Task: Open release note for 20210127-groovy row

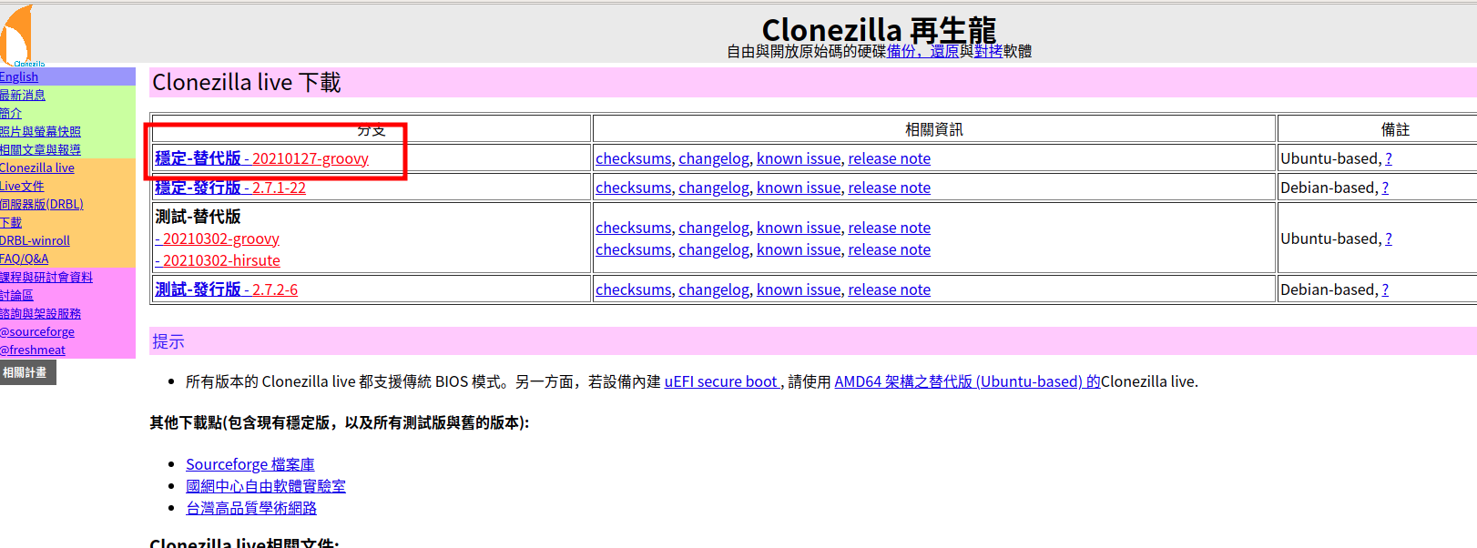Action: (x=889, y=158)
